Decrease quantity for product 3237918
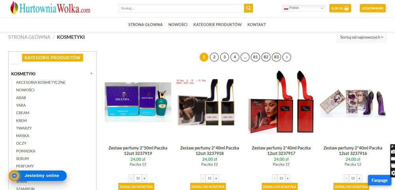The height and width of the screenshot is (190, 395). [x=203, y=178]
